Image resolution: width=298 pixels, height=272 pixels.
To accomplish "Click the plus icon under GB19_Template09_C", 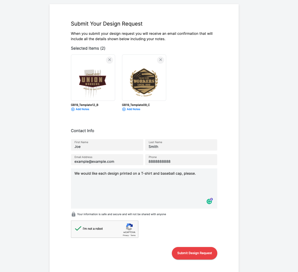I will tap(124, 109).
